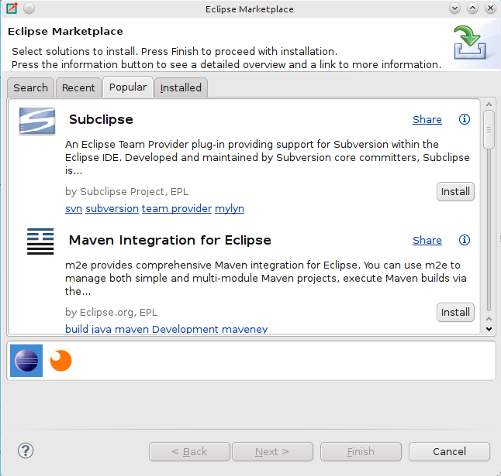Click the scrollbar thumb of the list

[x=489, y=129]
